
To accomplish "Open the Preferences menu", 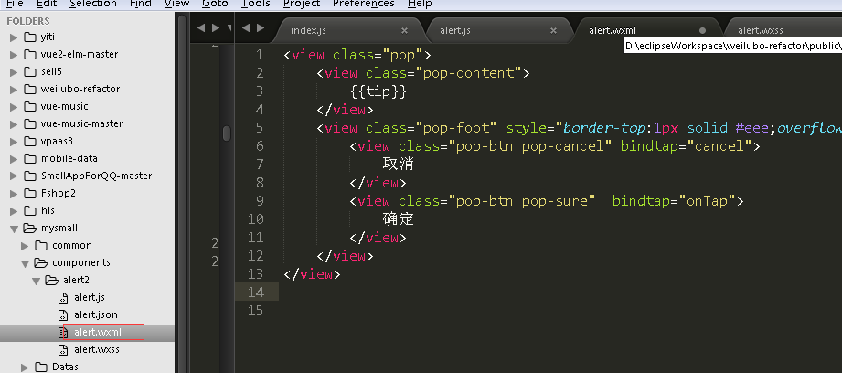I will tap(363, 4).
